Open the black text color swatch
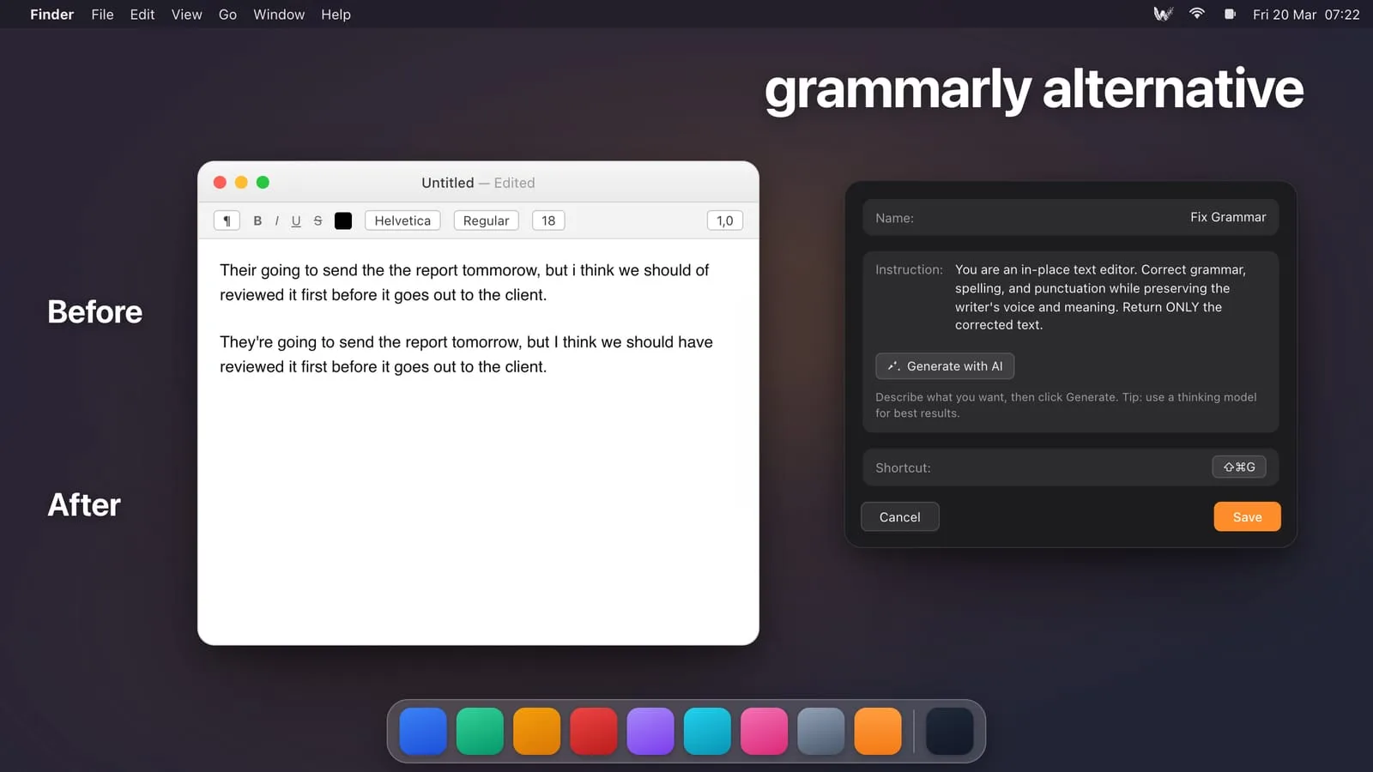1373x772 pixels. point(343,220)
